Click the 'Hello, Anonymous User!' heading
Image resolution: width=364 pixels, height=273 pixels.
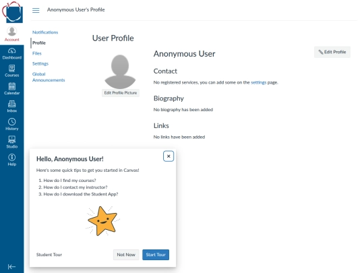pyautogui.click(x=70, y=159)
